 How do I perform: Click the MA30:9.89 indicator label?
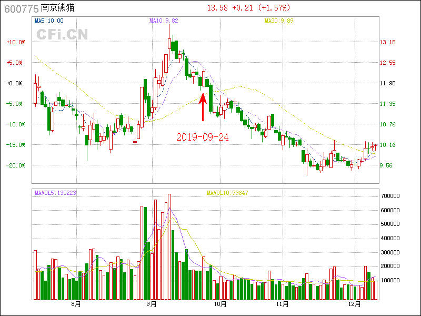[x=279, y=21]
